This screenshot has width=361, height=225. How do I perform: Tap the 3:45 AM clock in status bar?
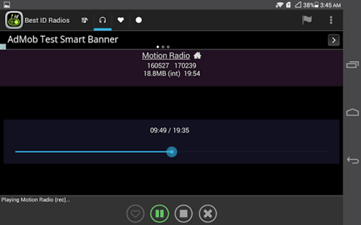pos(330,5)
